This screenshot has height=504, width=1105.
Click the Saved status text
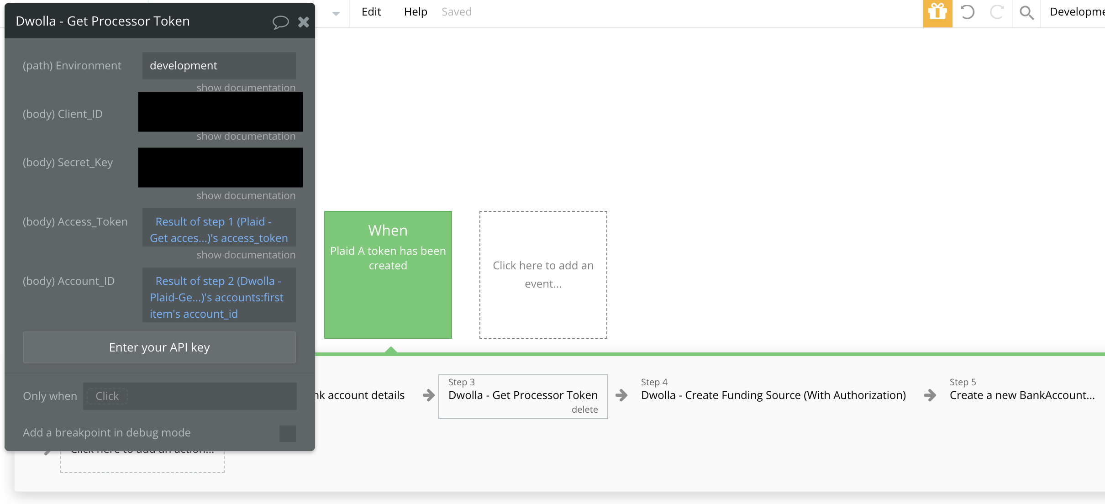point(457,12)
